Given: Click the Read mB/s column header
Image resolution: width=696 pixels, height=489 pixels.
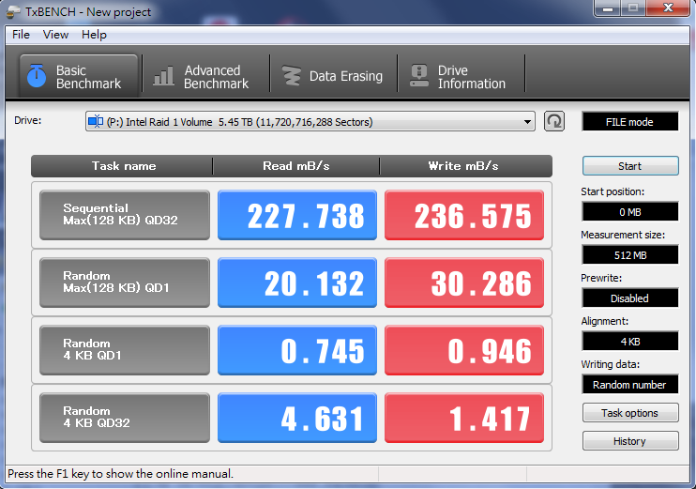Looking at the screenshot, I should pyautogui.click(x=296, y=166).
